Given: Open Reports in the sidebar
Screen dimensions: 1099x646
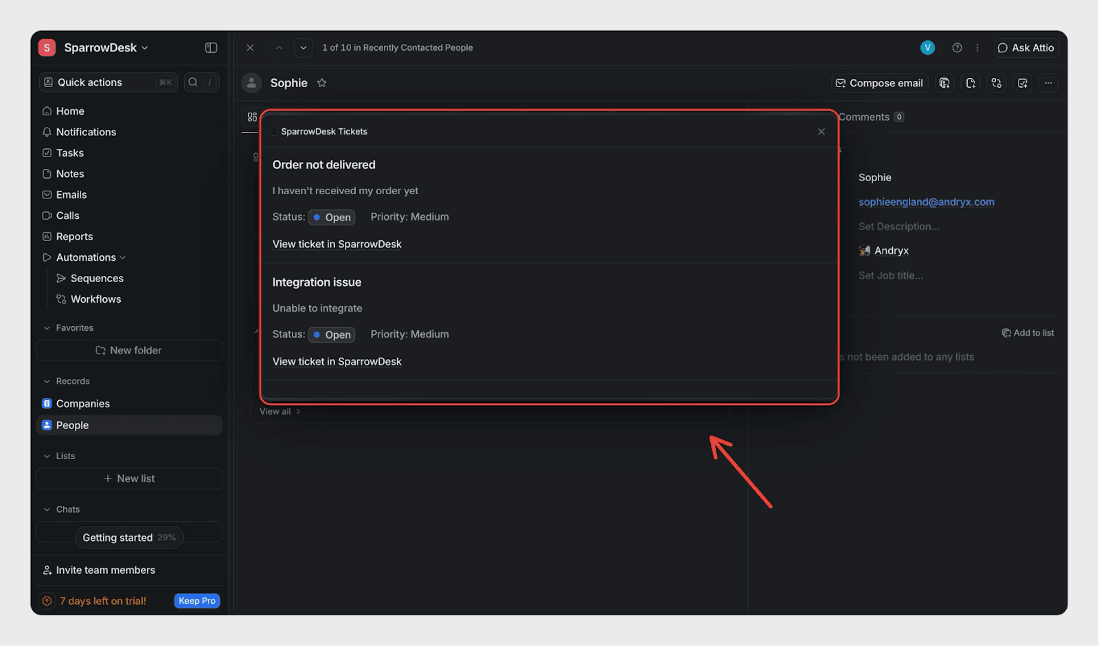Looking at the screenshot, I should (x=74, y=237).
